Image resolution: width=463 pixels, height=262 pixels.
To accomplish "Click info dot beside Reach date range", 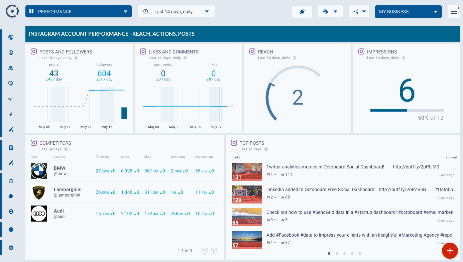I will 295,58.
